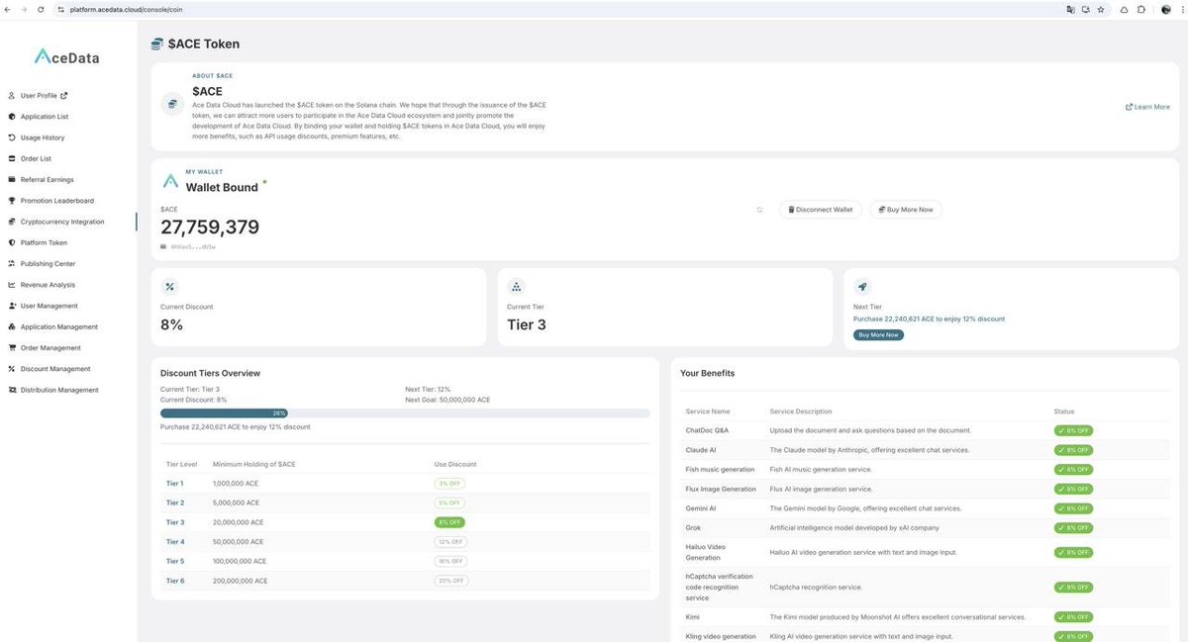
Task: Click Gemini AI service name
Action: click(702, 508)
